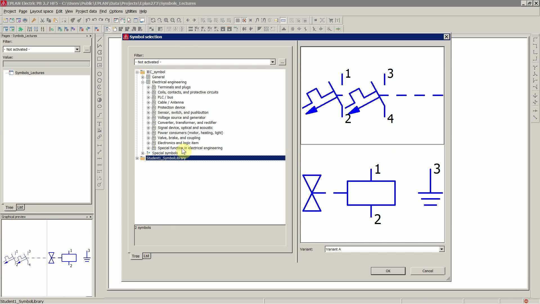540x304 pixels.
Task: Select the Ellipse drawing tool
Action: pyautogui.click(x=100, y=107)
